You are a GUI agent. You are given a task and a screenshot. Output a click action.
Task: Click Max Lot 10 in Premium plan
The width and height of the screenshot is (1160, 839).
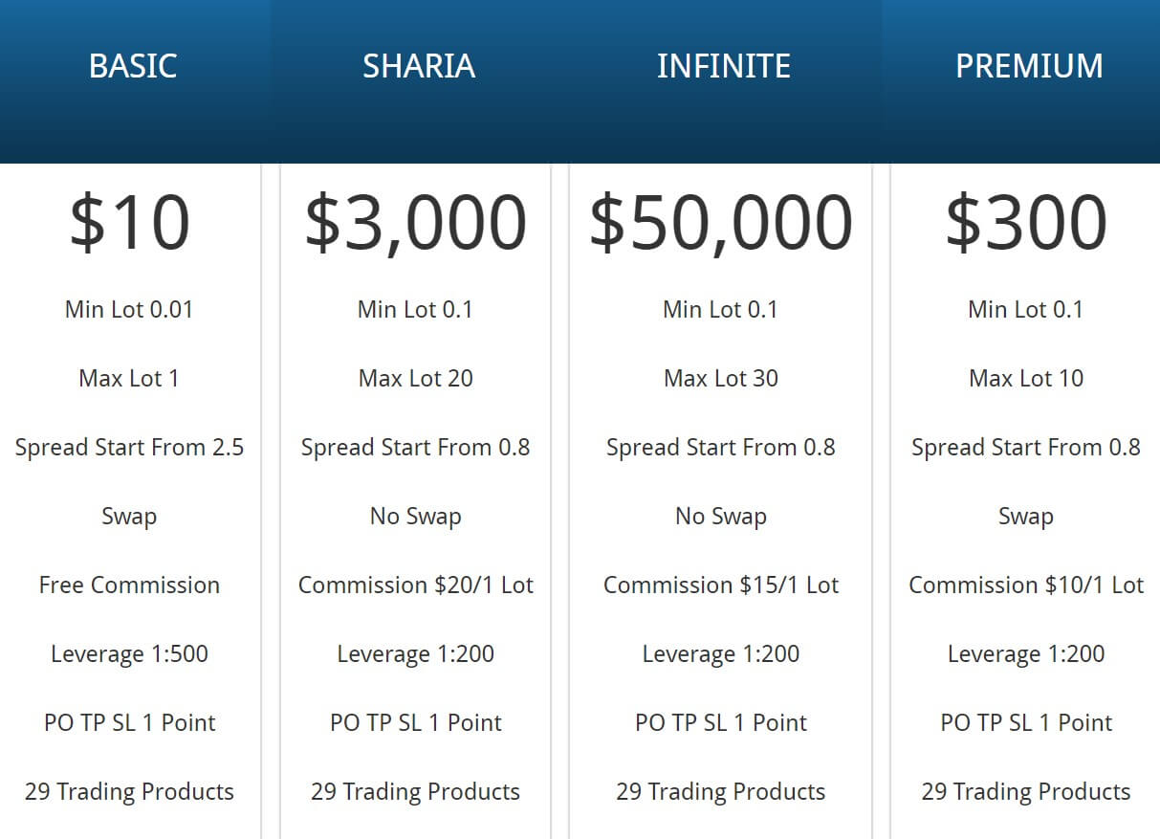[x=1026, y=379]
